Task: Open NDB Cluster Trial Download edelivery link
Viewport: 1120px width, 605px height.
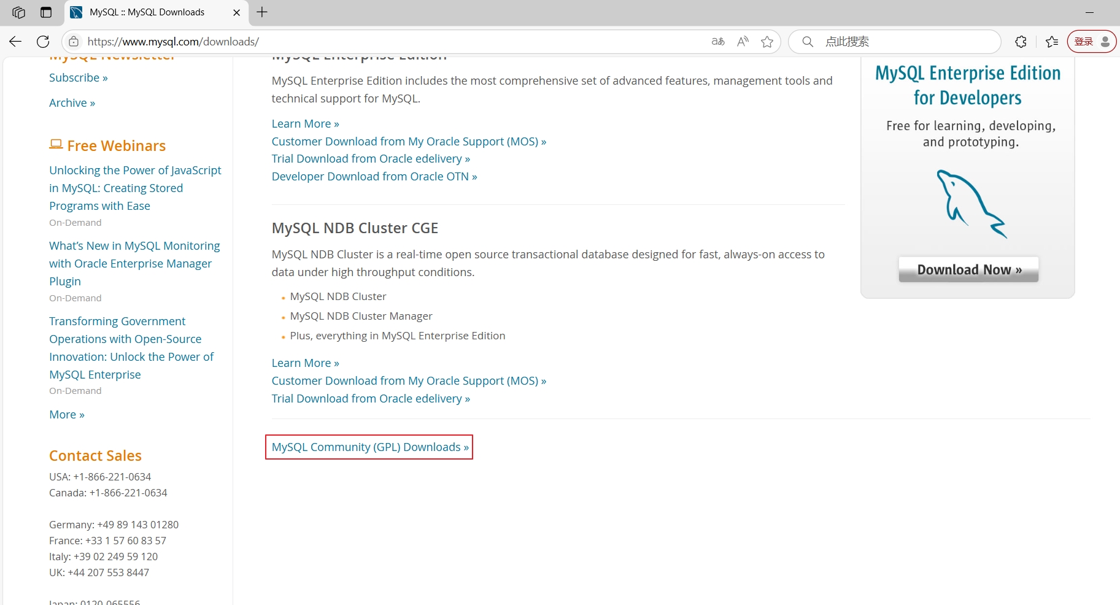Action: coord(371,399)
